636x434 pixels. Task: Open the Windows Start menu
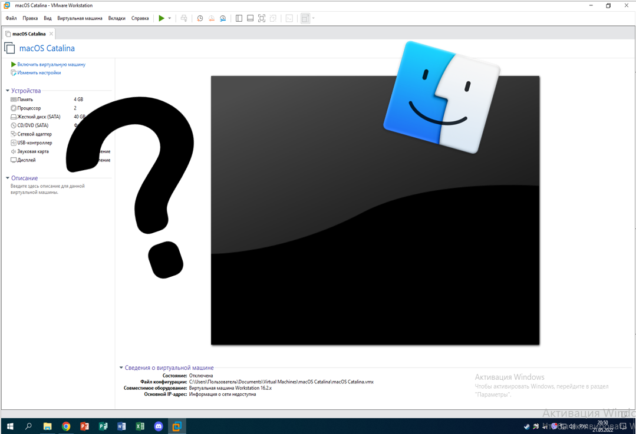[10, 426]
